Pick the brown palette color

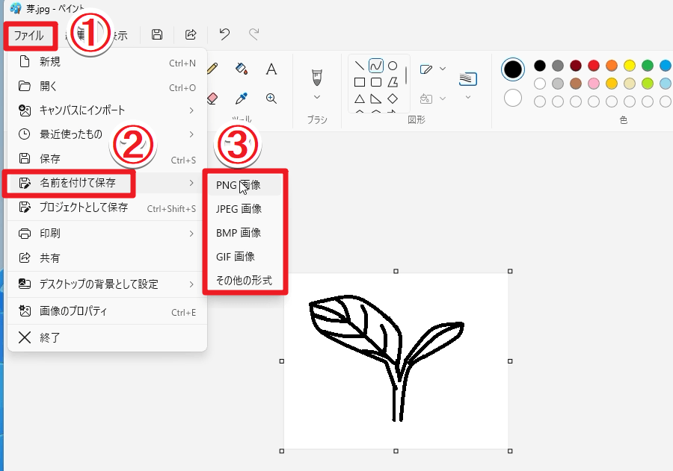click(576, 84)
